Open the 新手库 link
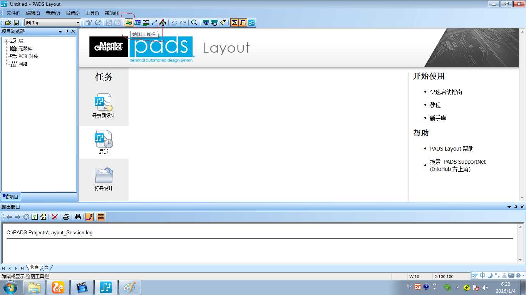Viewport: 526px width, 295px height. [x=438, y=118]
